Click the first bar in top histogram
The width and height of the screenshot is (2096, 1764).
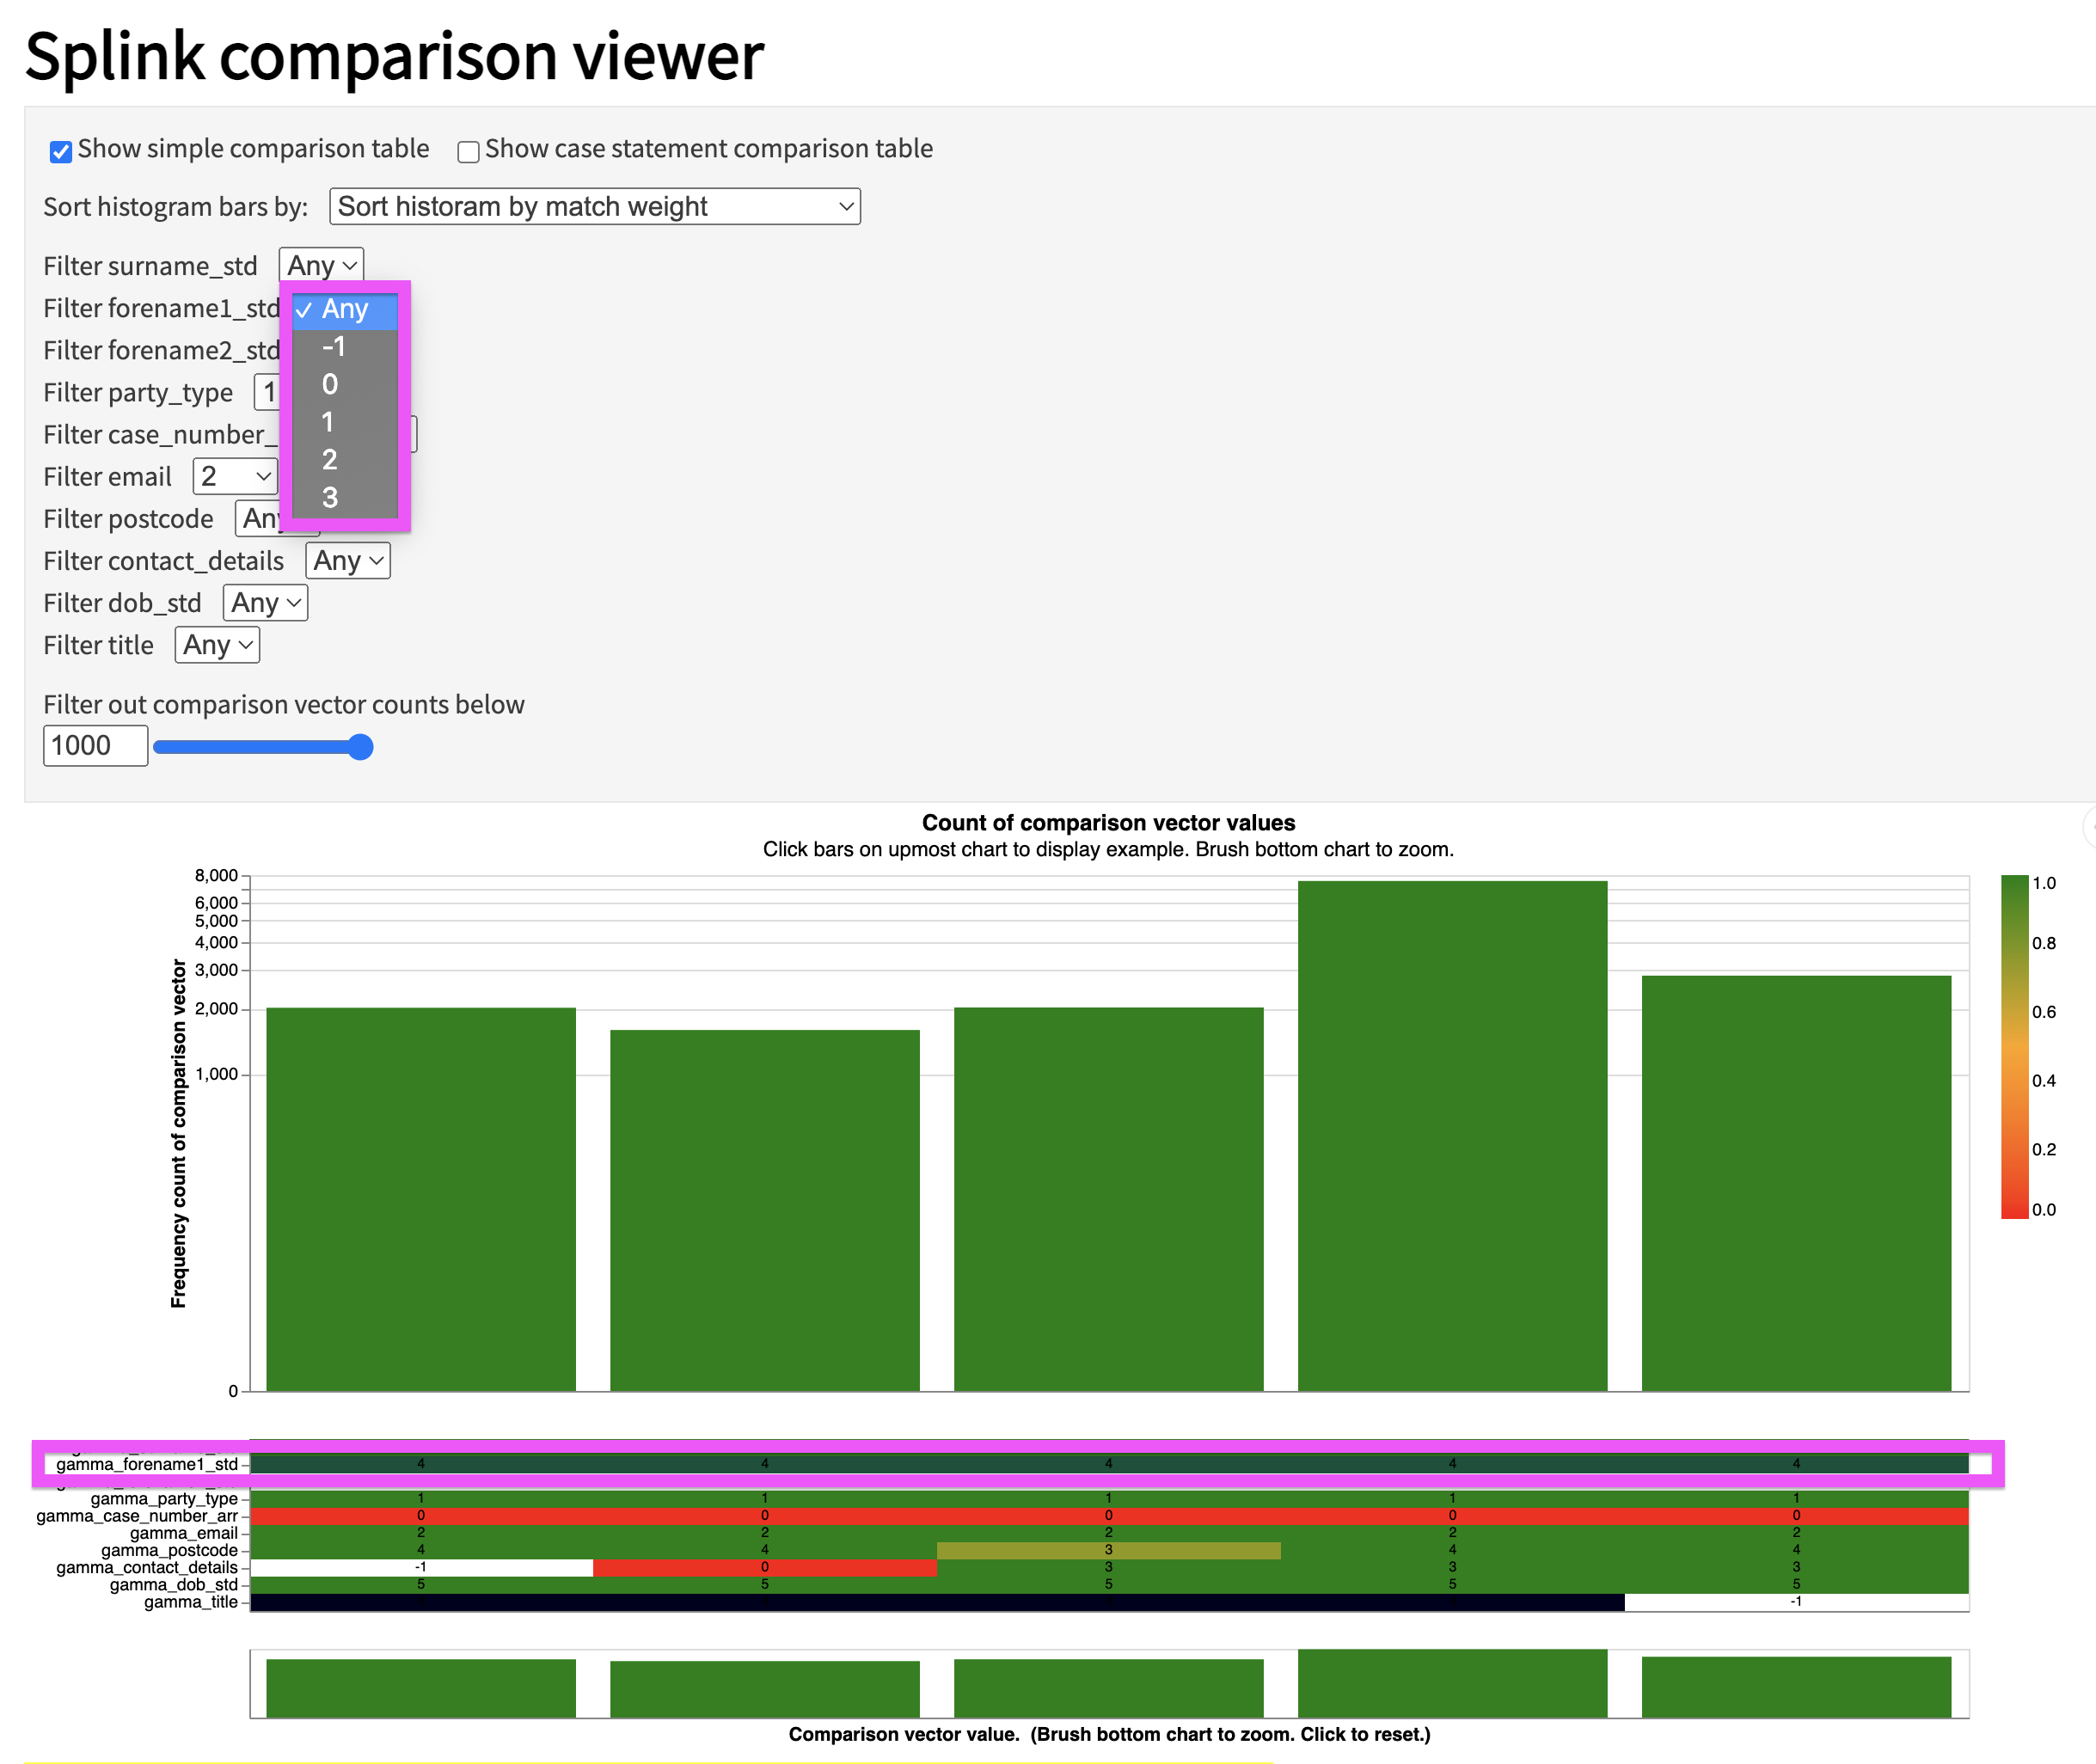421,1198
